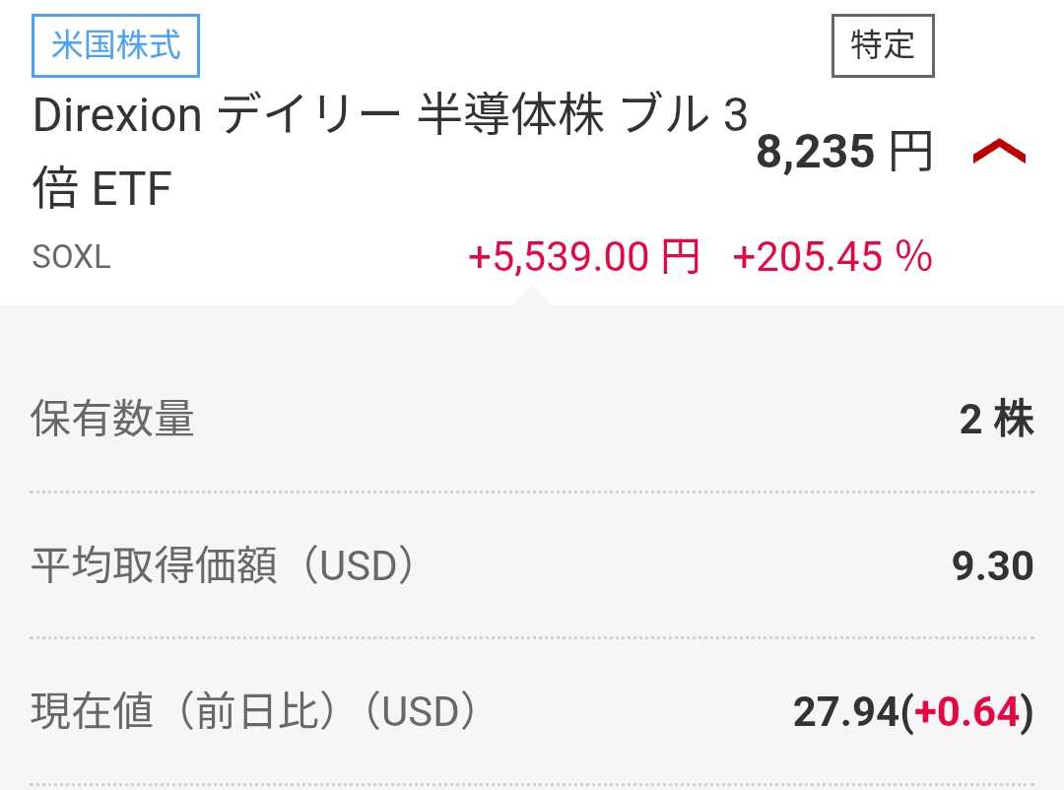
Task: Tap the +5,539.00 円 profit figure
Action: 583,257
